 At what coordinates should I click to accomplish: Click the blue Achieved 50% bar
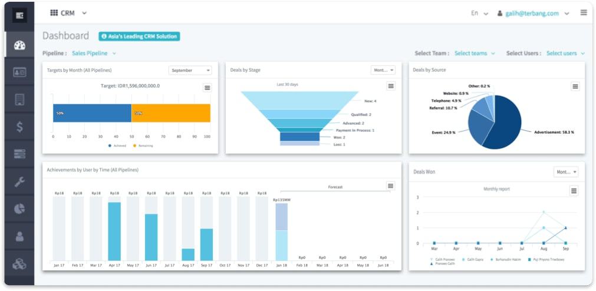pyautogui.click(x=92, y=113)
